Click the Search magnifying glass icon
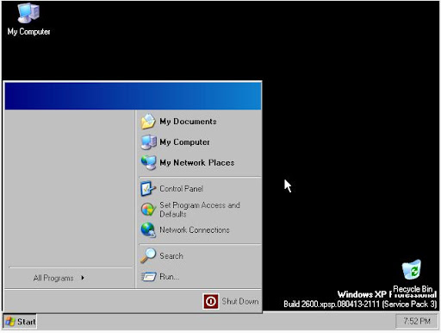The width and height of the screenshot is (441, 333). 148,255
